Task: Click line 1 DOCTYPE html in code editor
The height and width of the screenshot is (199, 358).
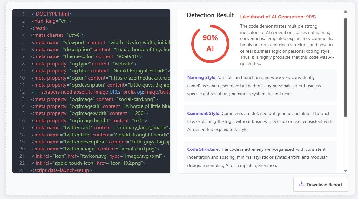Action: 51,14
